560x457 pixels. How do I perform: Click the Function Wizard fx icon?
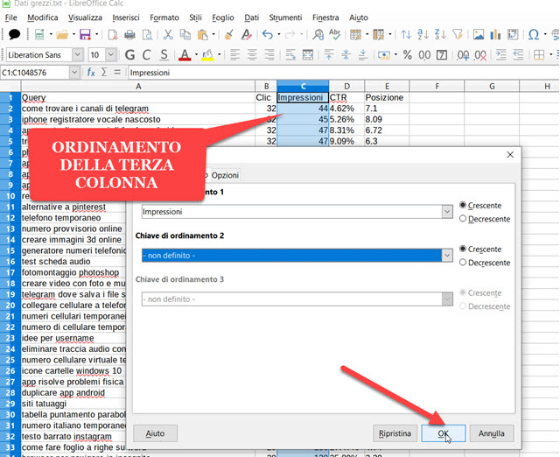pos(91,73)
